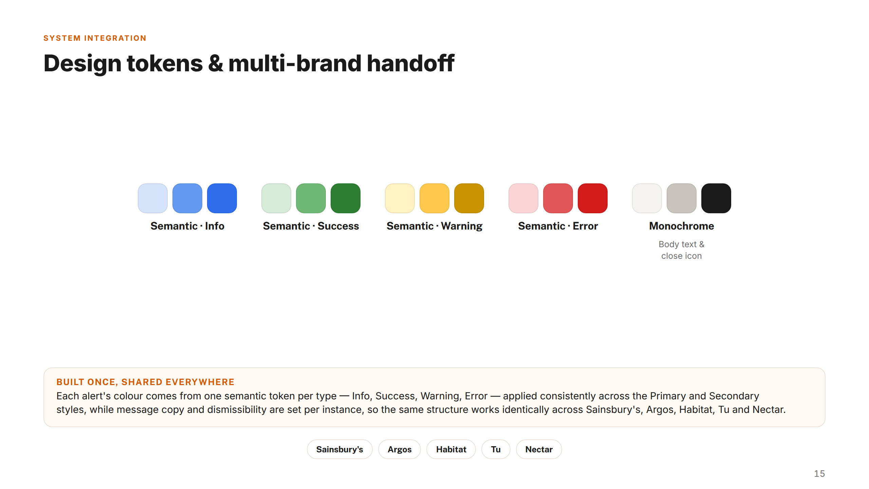This screenshot has height=489, width=869.
Task: Select the mid-blue Info swatch
Action: 187,198
